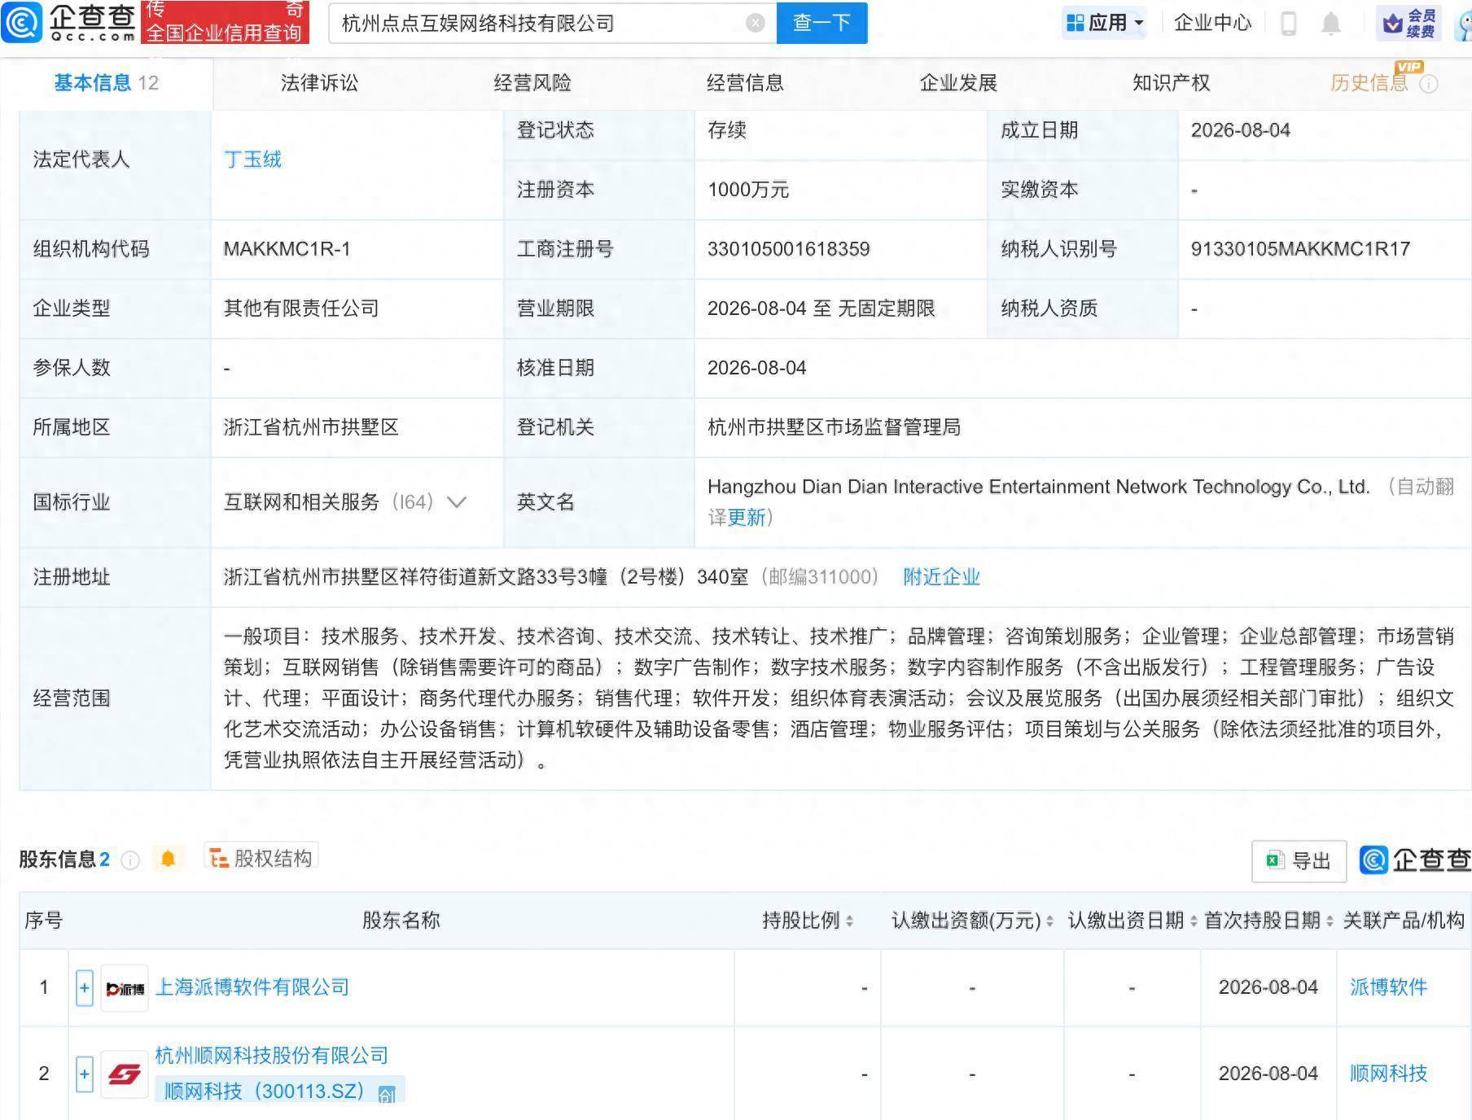Click the 派博 company logo thumbnail
The width and height of the screenshot is (1472, 1120).
pyautogui.click(x=125, y=988)
